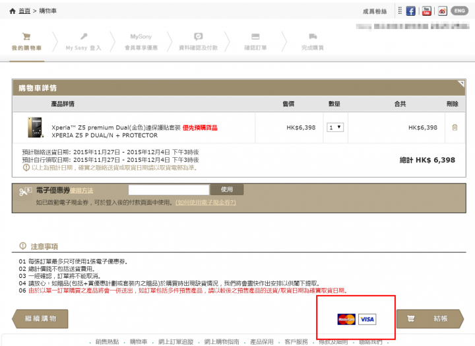The image size is (475, 346).
Task: Delete the Xperia Z5 item with trash icon
Action: [455, 127]
